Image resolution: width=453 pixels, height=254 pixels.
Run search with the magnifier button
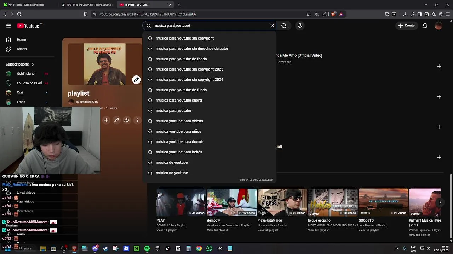(x=284, y=25)
